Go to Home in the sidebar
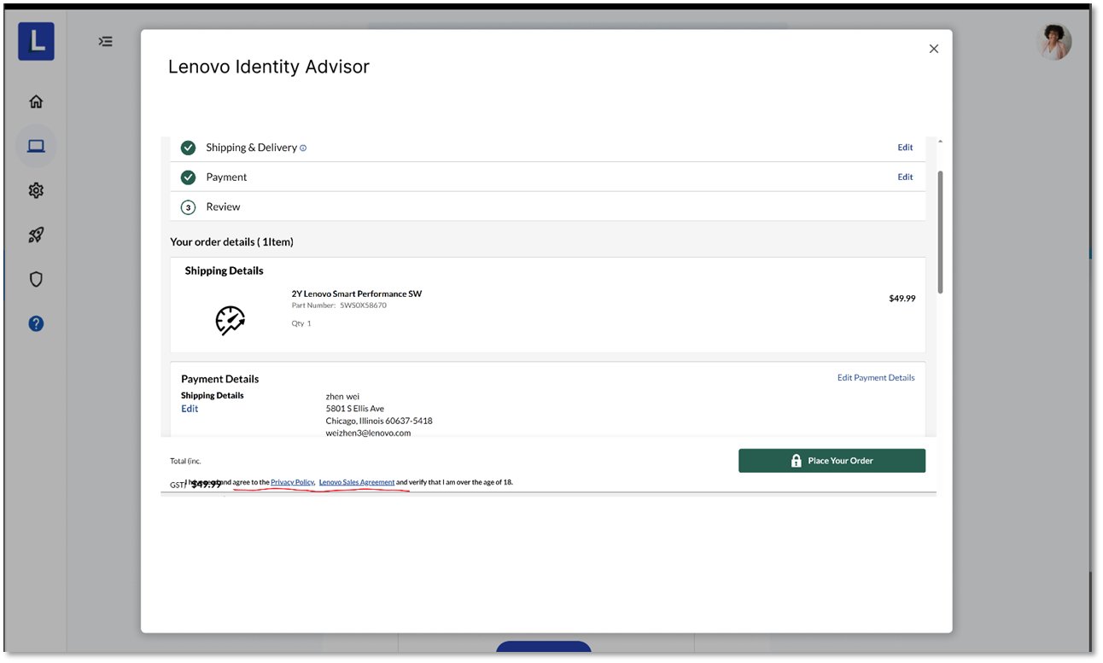This screenshot has width=1103, height=663. click(36, 102)
